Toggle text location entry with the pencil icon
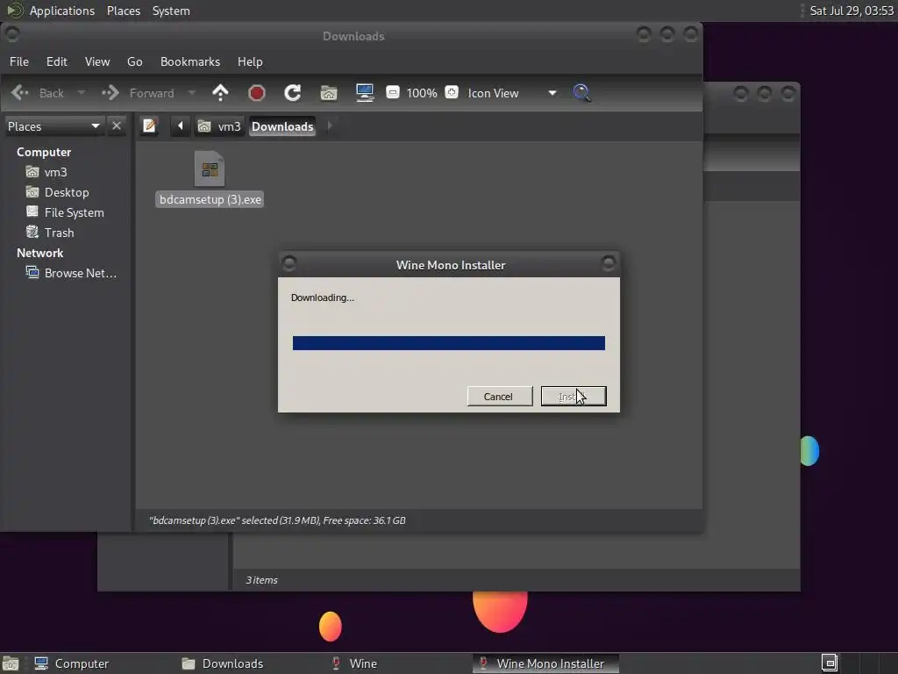 pyautogui.click(x=150, y=126)
